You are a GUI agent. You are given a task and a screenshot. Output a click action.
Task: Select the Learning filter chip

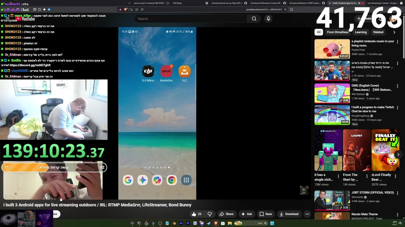(361, 32)
